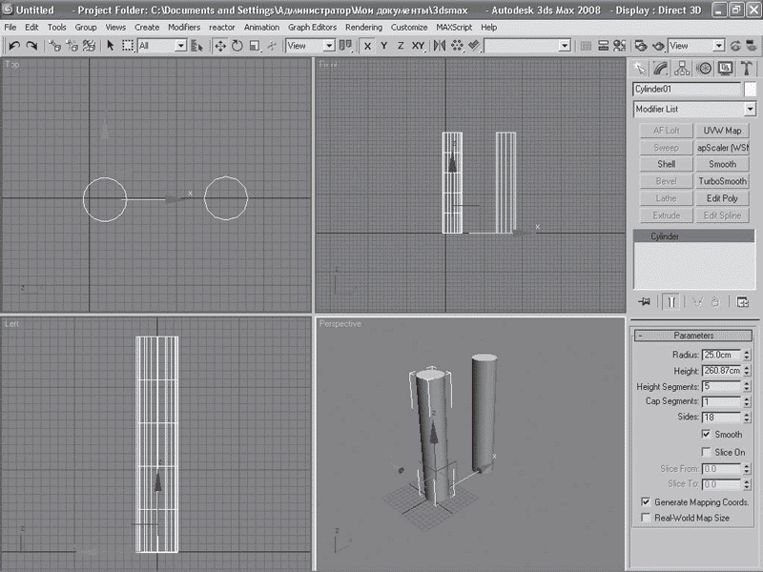Enable Real-World Map Size checkbox

pos(646,518)
